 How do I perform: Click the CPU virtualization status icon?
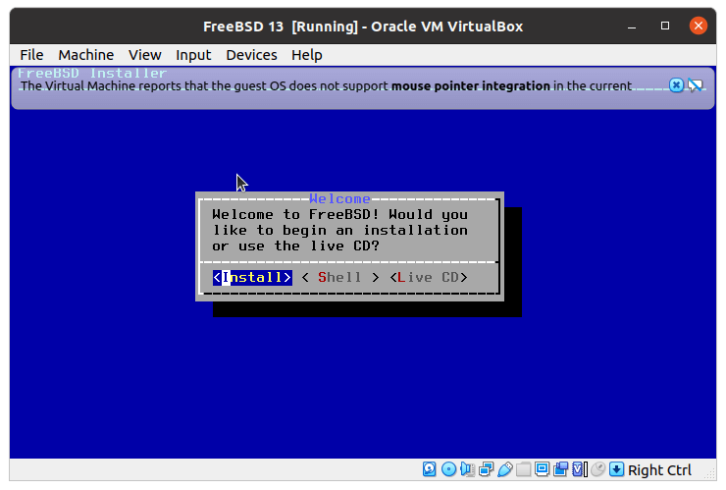[579, 469]
